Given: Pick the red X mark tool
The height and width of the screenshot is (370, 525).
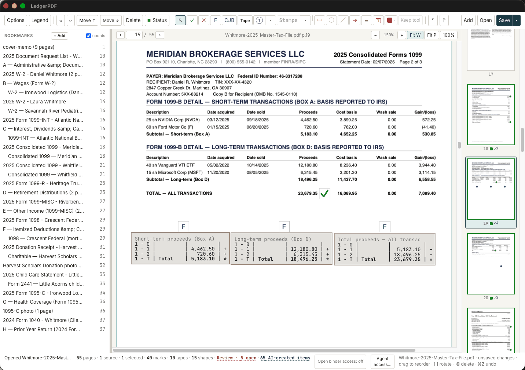Looking at the screenshot, I should tap(204, 20).
